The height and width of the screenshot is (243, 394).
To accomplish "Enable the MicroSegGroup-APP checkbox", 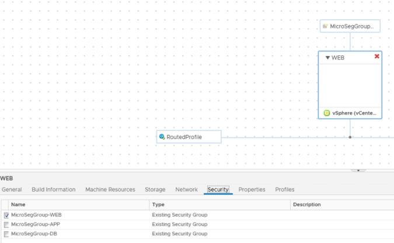I will [x=6, y=224].
